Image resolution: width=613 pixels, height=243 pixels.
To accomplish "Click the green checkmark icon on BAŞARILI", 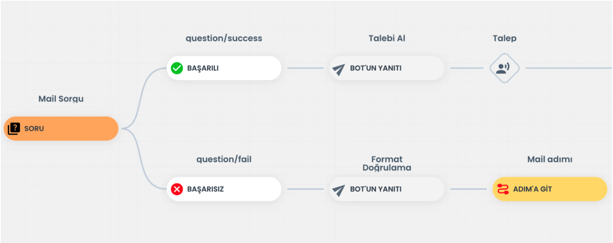I will 177,68.
